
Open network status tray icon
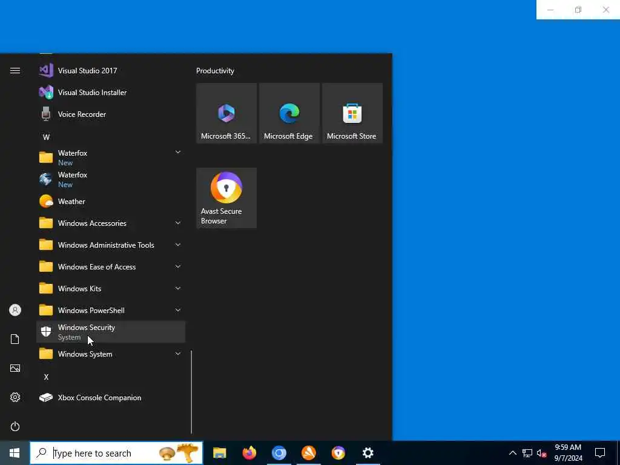point(527,453)
